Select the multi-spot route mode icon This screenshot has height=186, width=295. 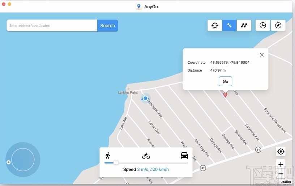(x=244, y=25)
